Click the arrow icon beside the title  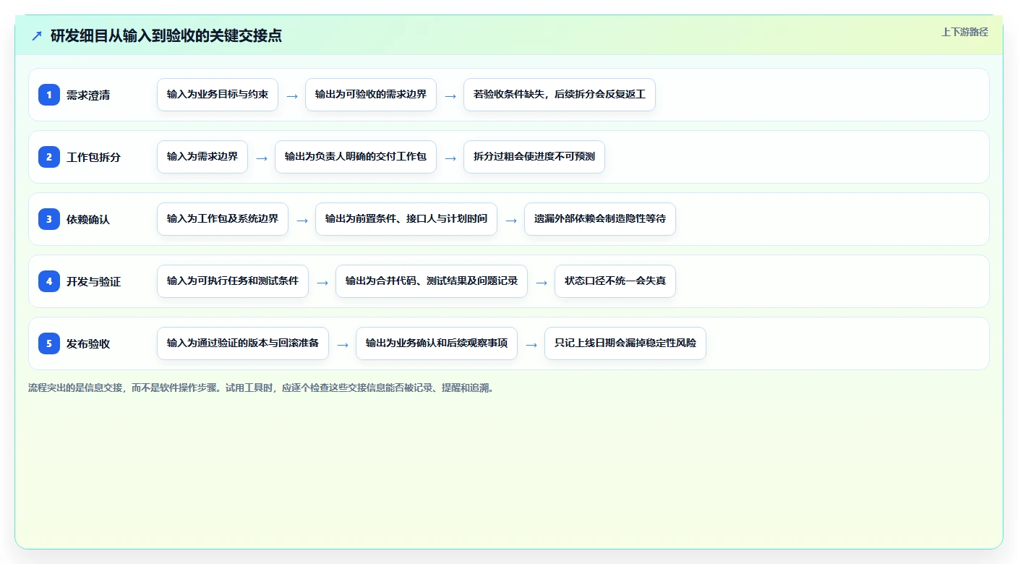[x=37, y=35]
